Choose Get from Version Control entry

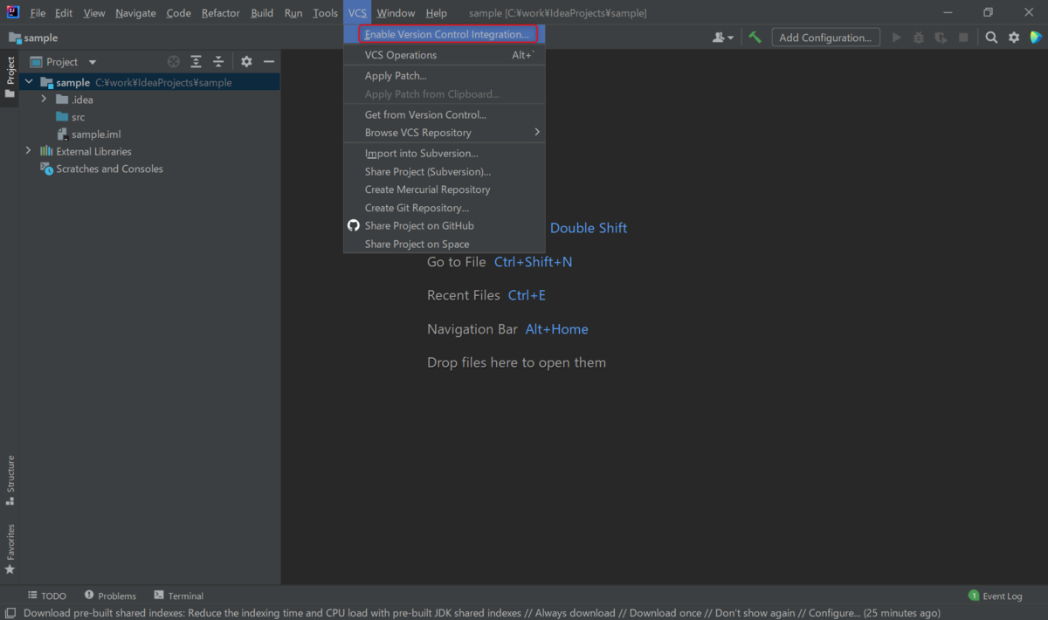(445, 114)
